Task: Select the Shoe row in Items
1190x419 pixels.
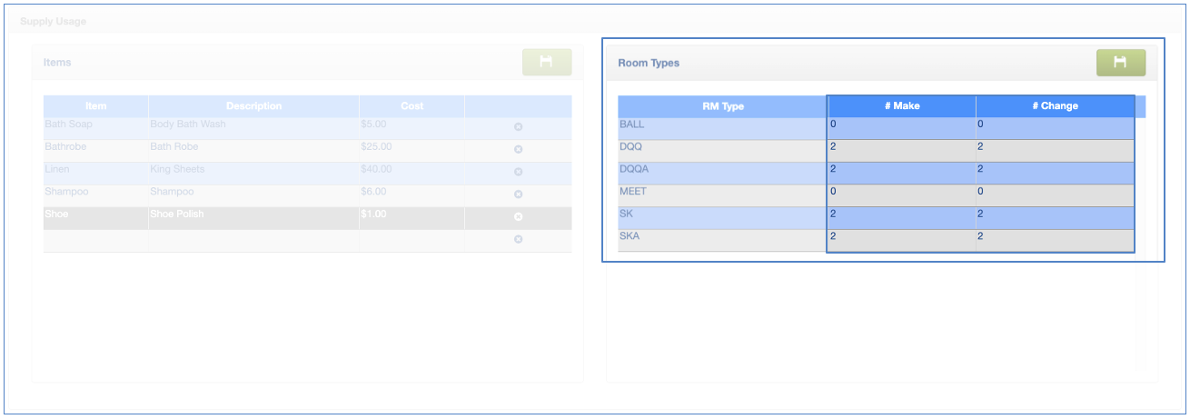Action: pyautogui.click(x=95, y=218)
